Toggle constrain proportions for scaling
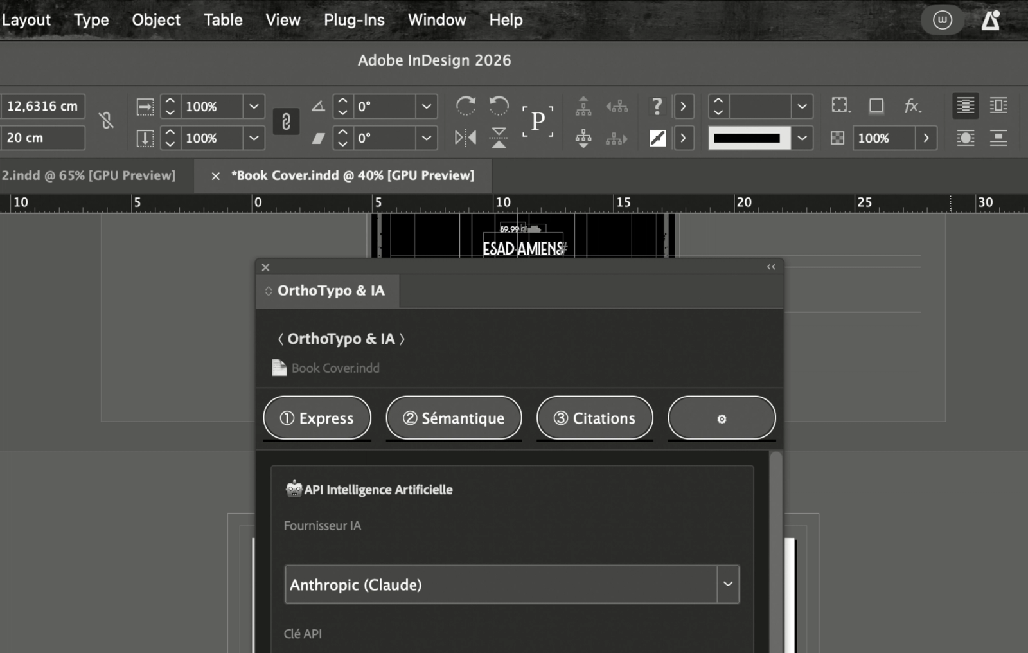 point(286,121)
